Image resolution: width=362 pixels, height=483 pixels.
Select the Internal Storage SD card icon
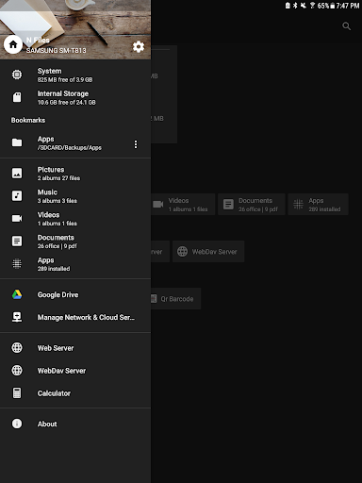point(17,97)
